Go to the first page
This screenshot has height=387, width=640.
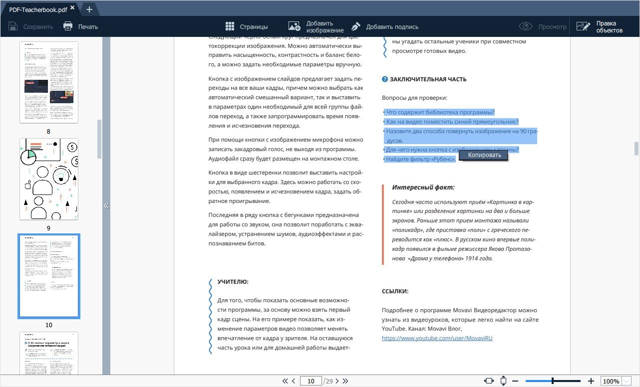285,381
